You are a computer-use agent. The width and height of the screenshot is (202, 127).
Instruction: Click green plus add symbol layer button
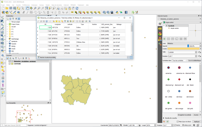164,39
